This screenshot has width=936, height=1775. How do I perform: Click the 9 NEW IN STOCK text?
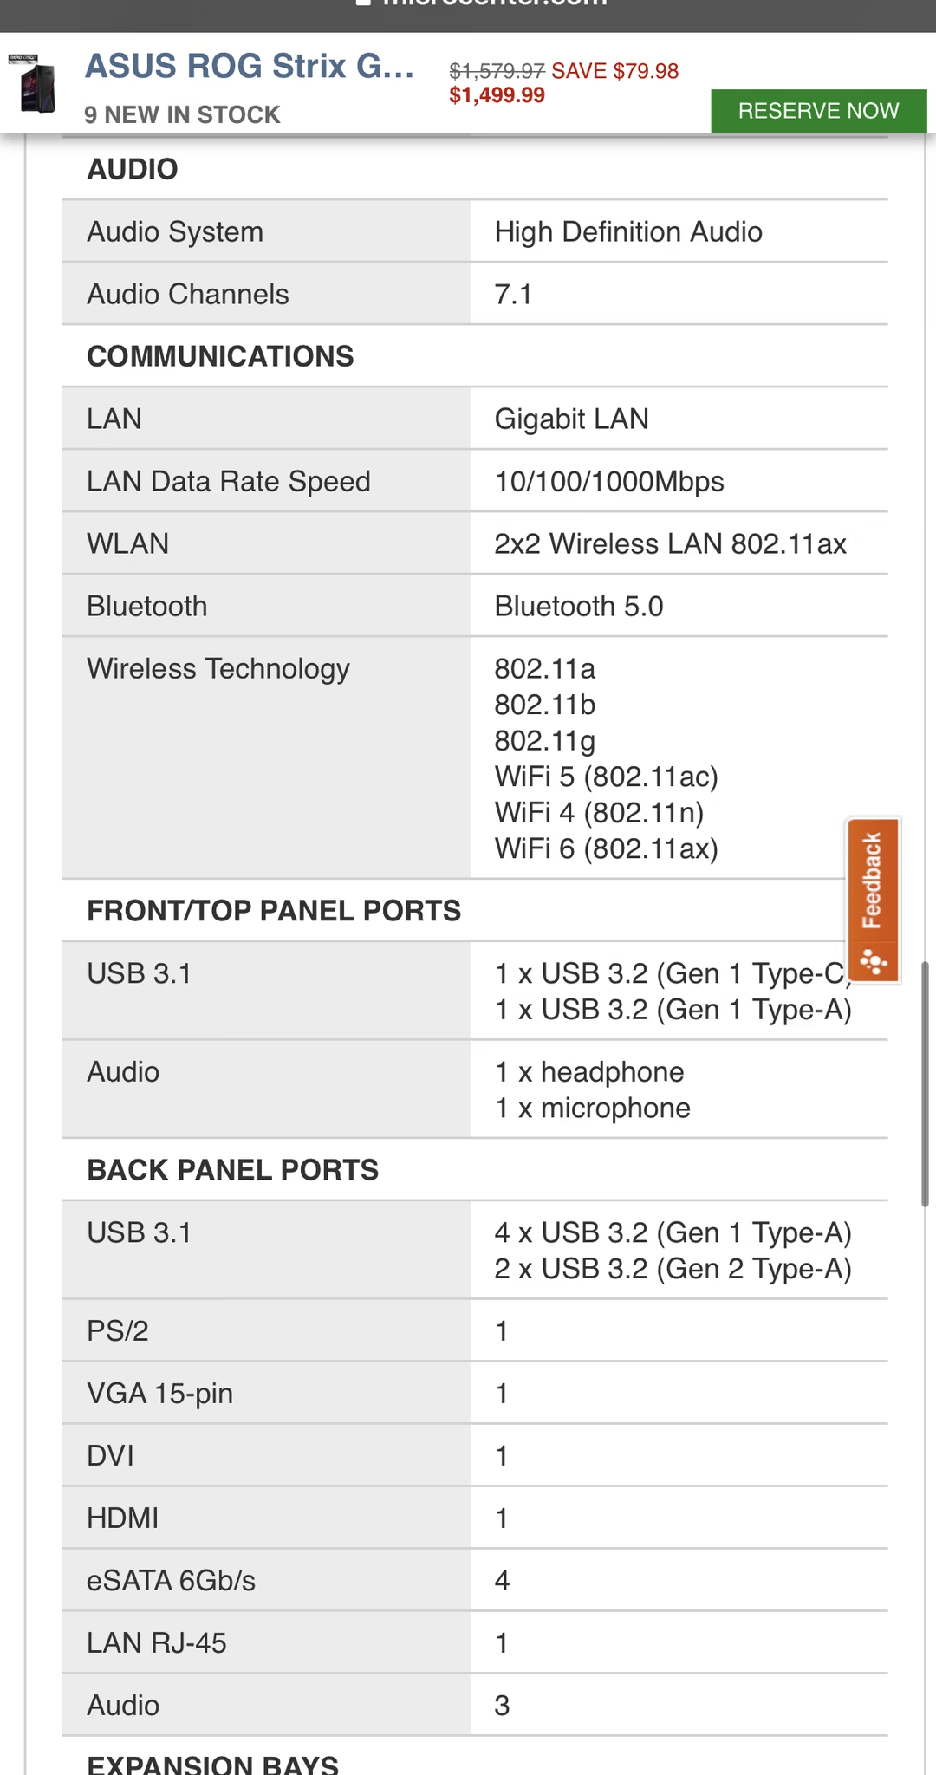point(182,114)
